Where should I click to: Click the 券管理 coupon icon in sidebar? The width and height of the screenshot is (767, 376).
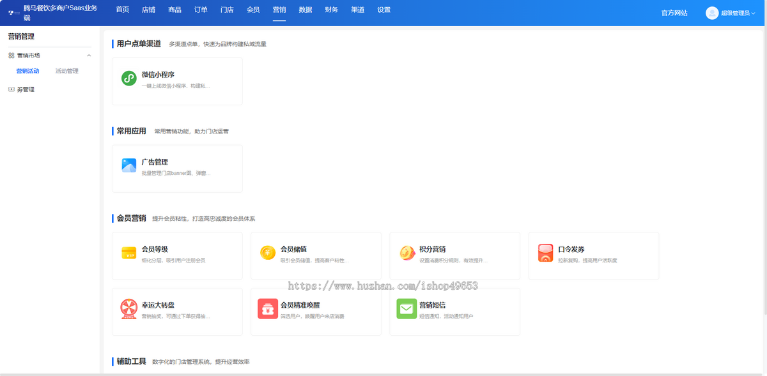11,89
